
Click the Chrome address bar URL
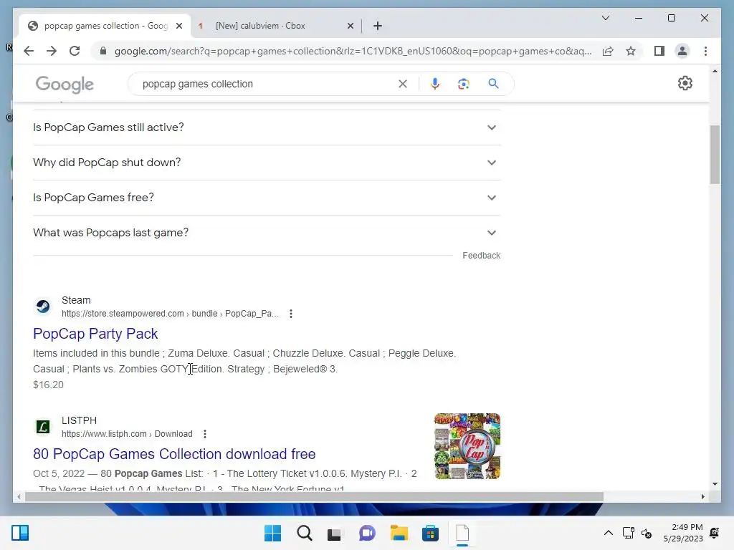(x=353, y=51)
